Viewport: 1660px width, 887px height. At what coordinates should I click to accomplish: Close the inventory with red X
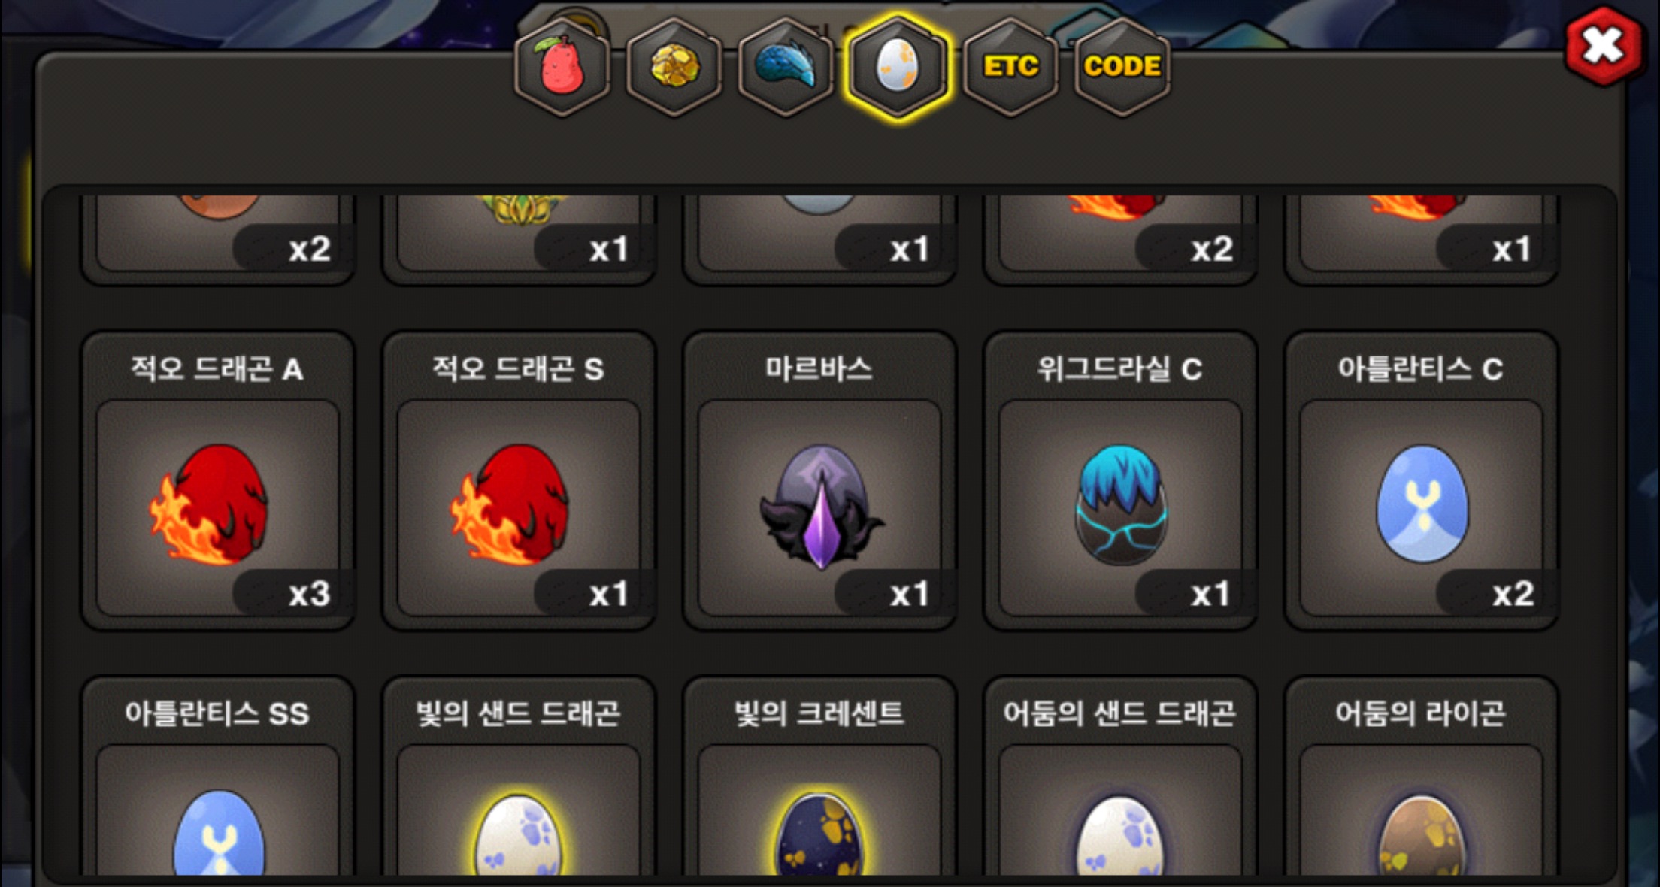tap(1604, 46)
